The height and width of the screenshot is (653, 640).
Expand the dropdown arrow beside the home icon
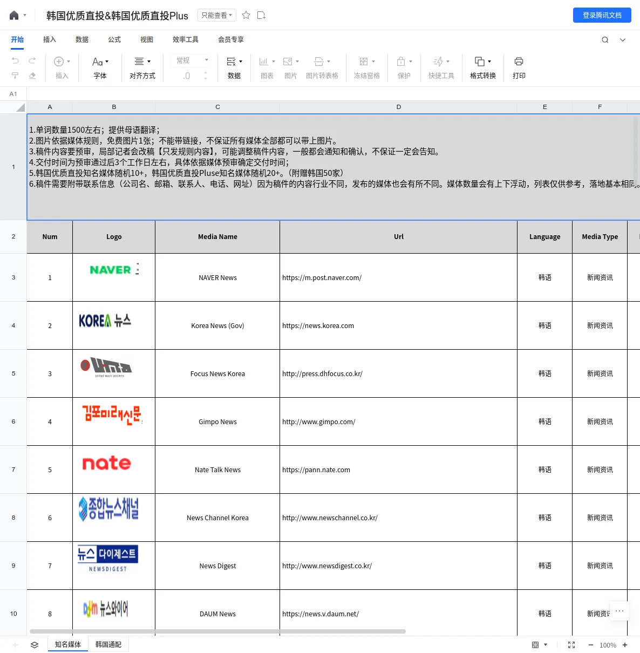tap(25, 16)
